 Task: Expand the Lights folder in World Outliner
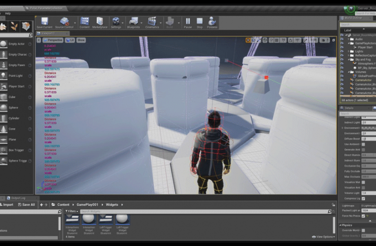[x=349, y=52]
